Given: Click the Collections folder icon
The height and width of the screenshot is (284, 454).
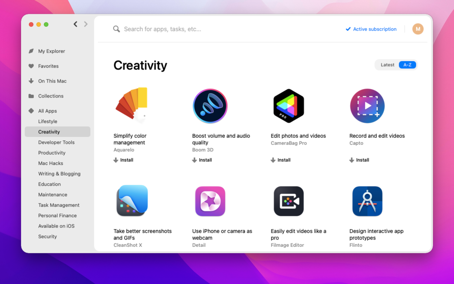Looking at the screenshot, I should tap(31, 96).
